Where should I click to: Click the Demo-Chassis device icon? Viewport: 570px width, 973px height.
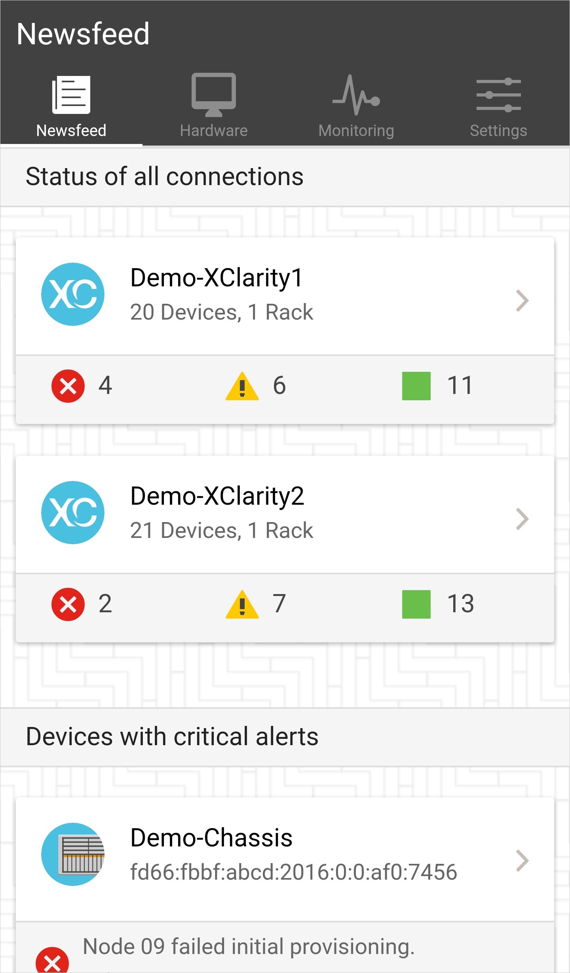[73, 854]
